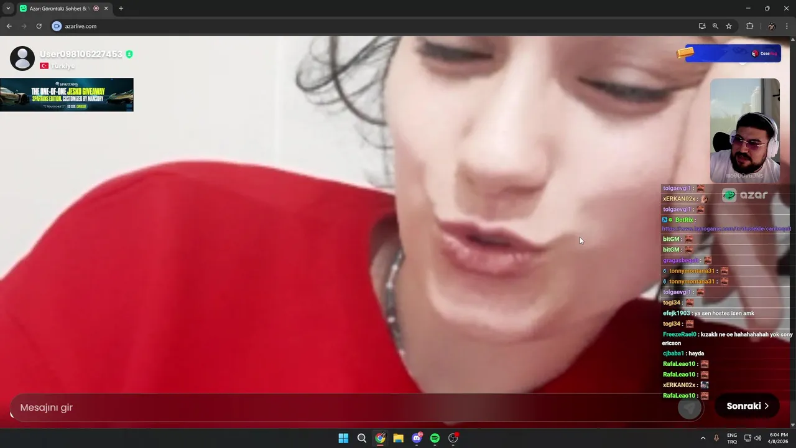Open the Windows Start menu

point(343,438)
